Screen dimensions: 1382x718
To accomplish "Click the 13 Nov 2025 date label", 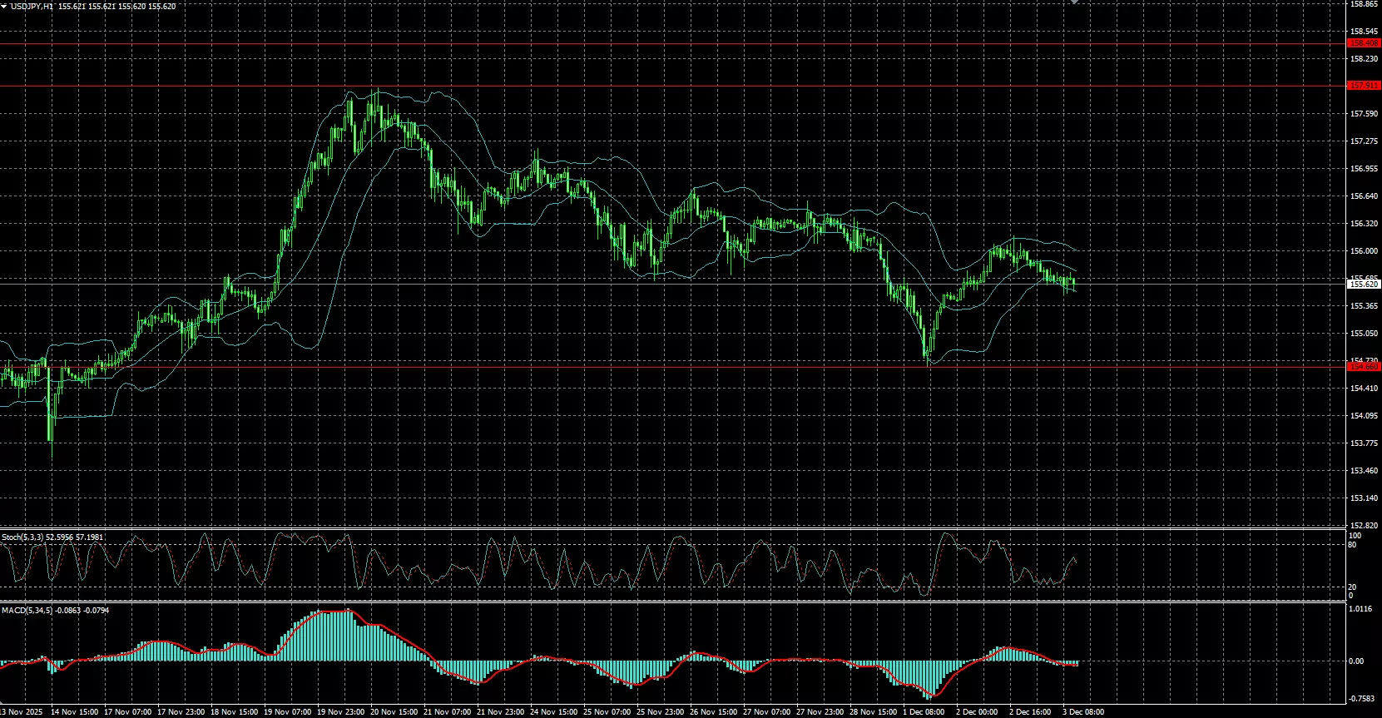I will tap(21, 712).
